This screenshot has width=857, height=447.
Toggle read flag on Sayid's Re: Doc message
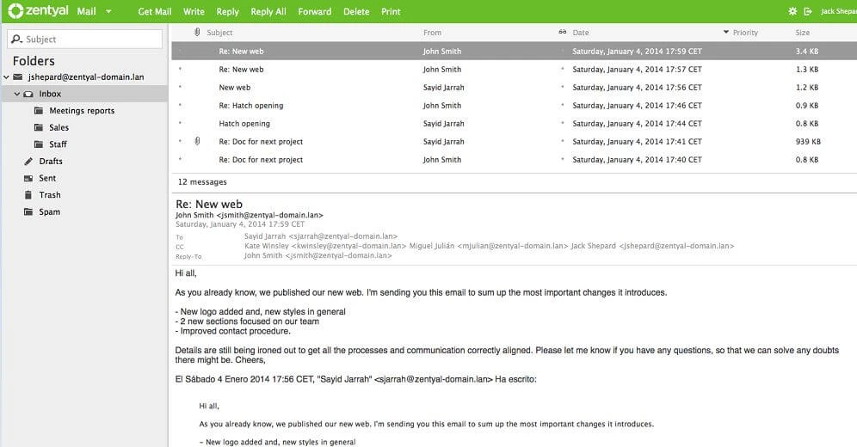(563, 141)
